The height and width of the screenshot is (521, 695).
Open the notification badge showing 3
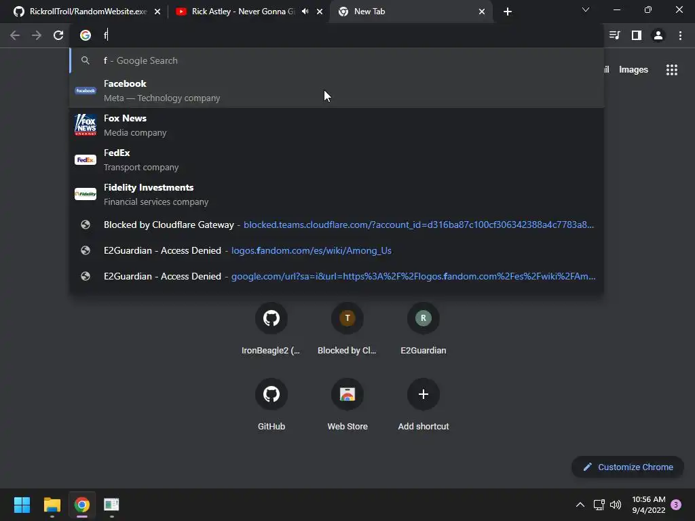[x=676, y=505]
